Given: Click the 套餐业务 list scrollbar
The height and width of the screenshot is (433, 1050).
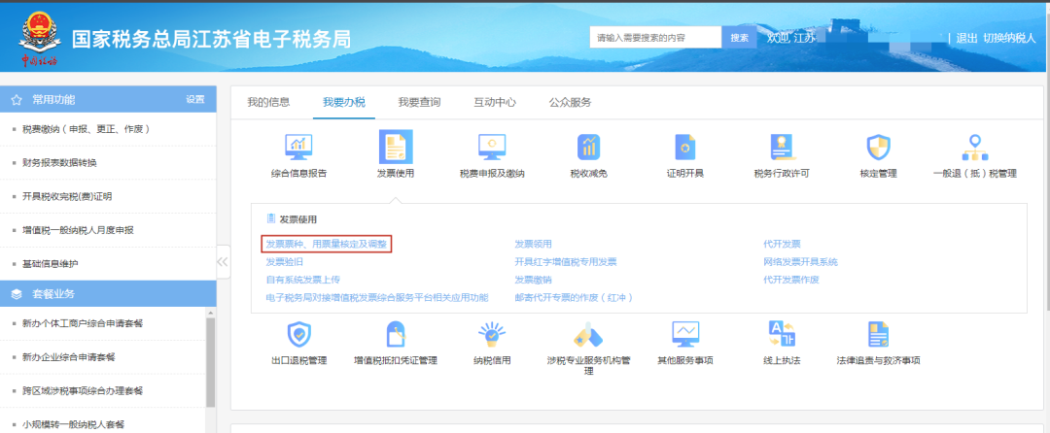Looking at the screenshot, I should [x=211, y=362].
